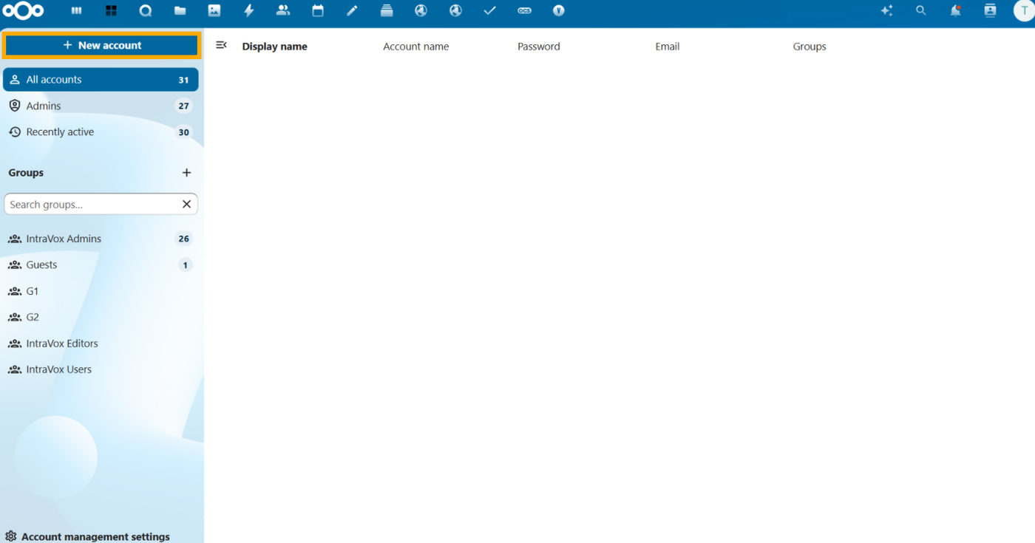
Task: Select the G1 group
Action: coord(101,291)
